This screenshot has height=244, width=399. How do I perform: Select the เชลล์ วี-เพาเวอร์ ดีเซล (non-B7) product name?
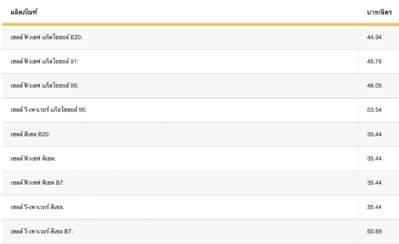(38, 207)
